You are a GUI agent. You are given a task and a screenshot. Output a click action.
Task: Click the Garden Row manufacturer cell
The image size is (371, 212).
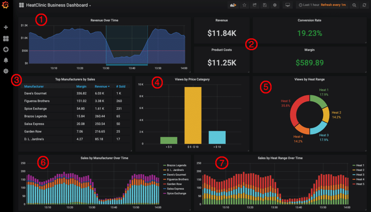(x=33, y=131)
